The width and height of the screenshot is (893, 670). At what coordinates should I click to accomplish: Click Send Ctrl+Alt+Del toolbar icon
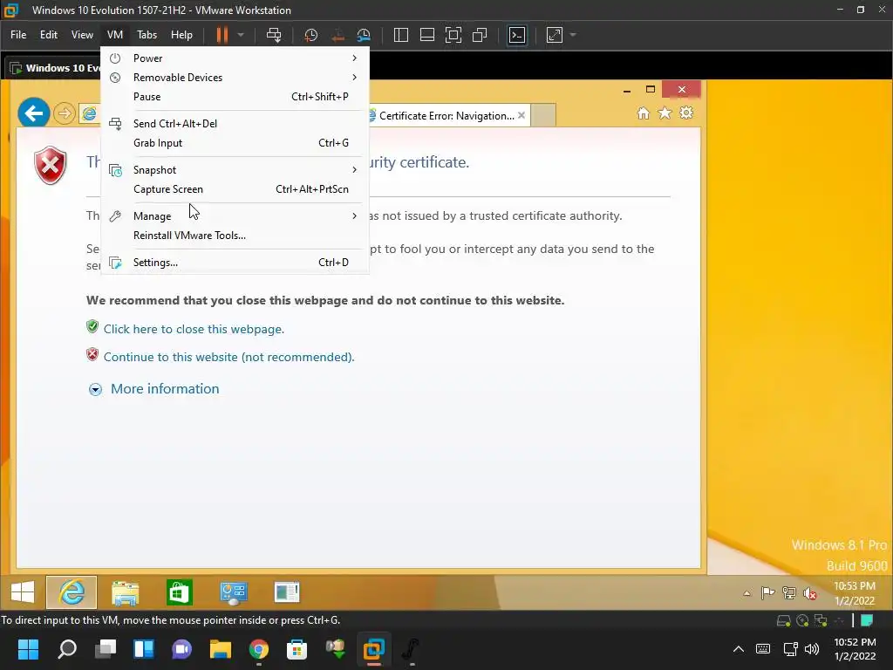(x=274, y=35)
